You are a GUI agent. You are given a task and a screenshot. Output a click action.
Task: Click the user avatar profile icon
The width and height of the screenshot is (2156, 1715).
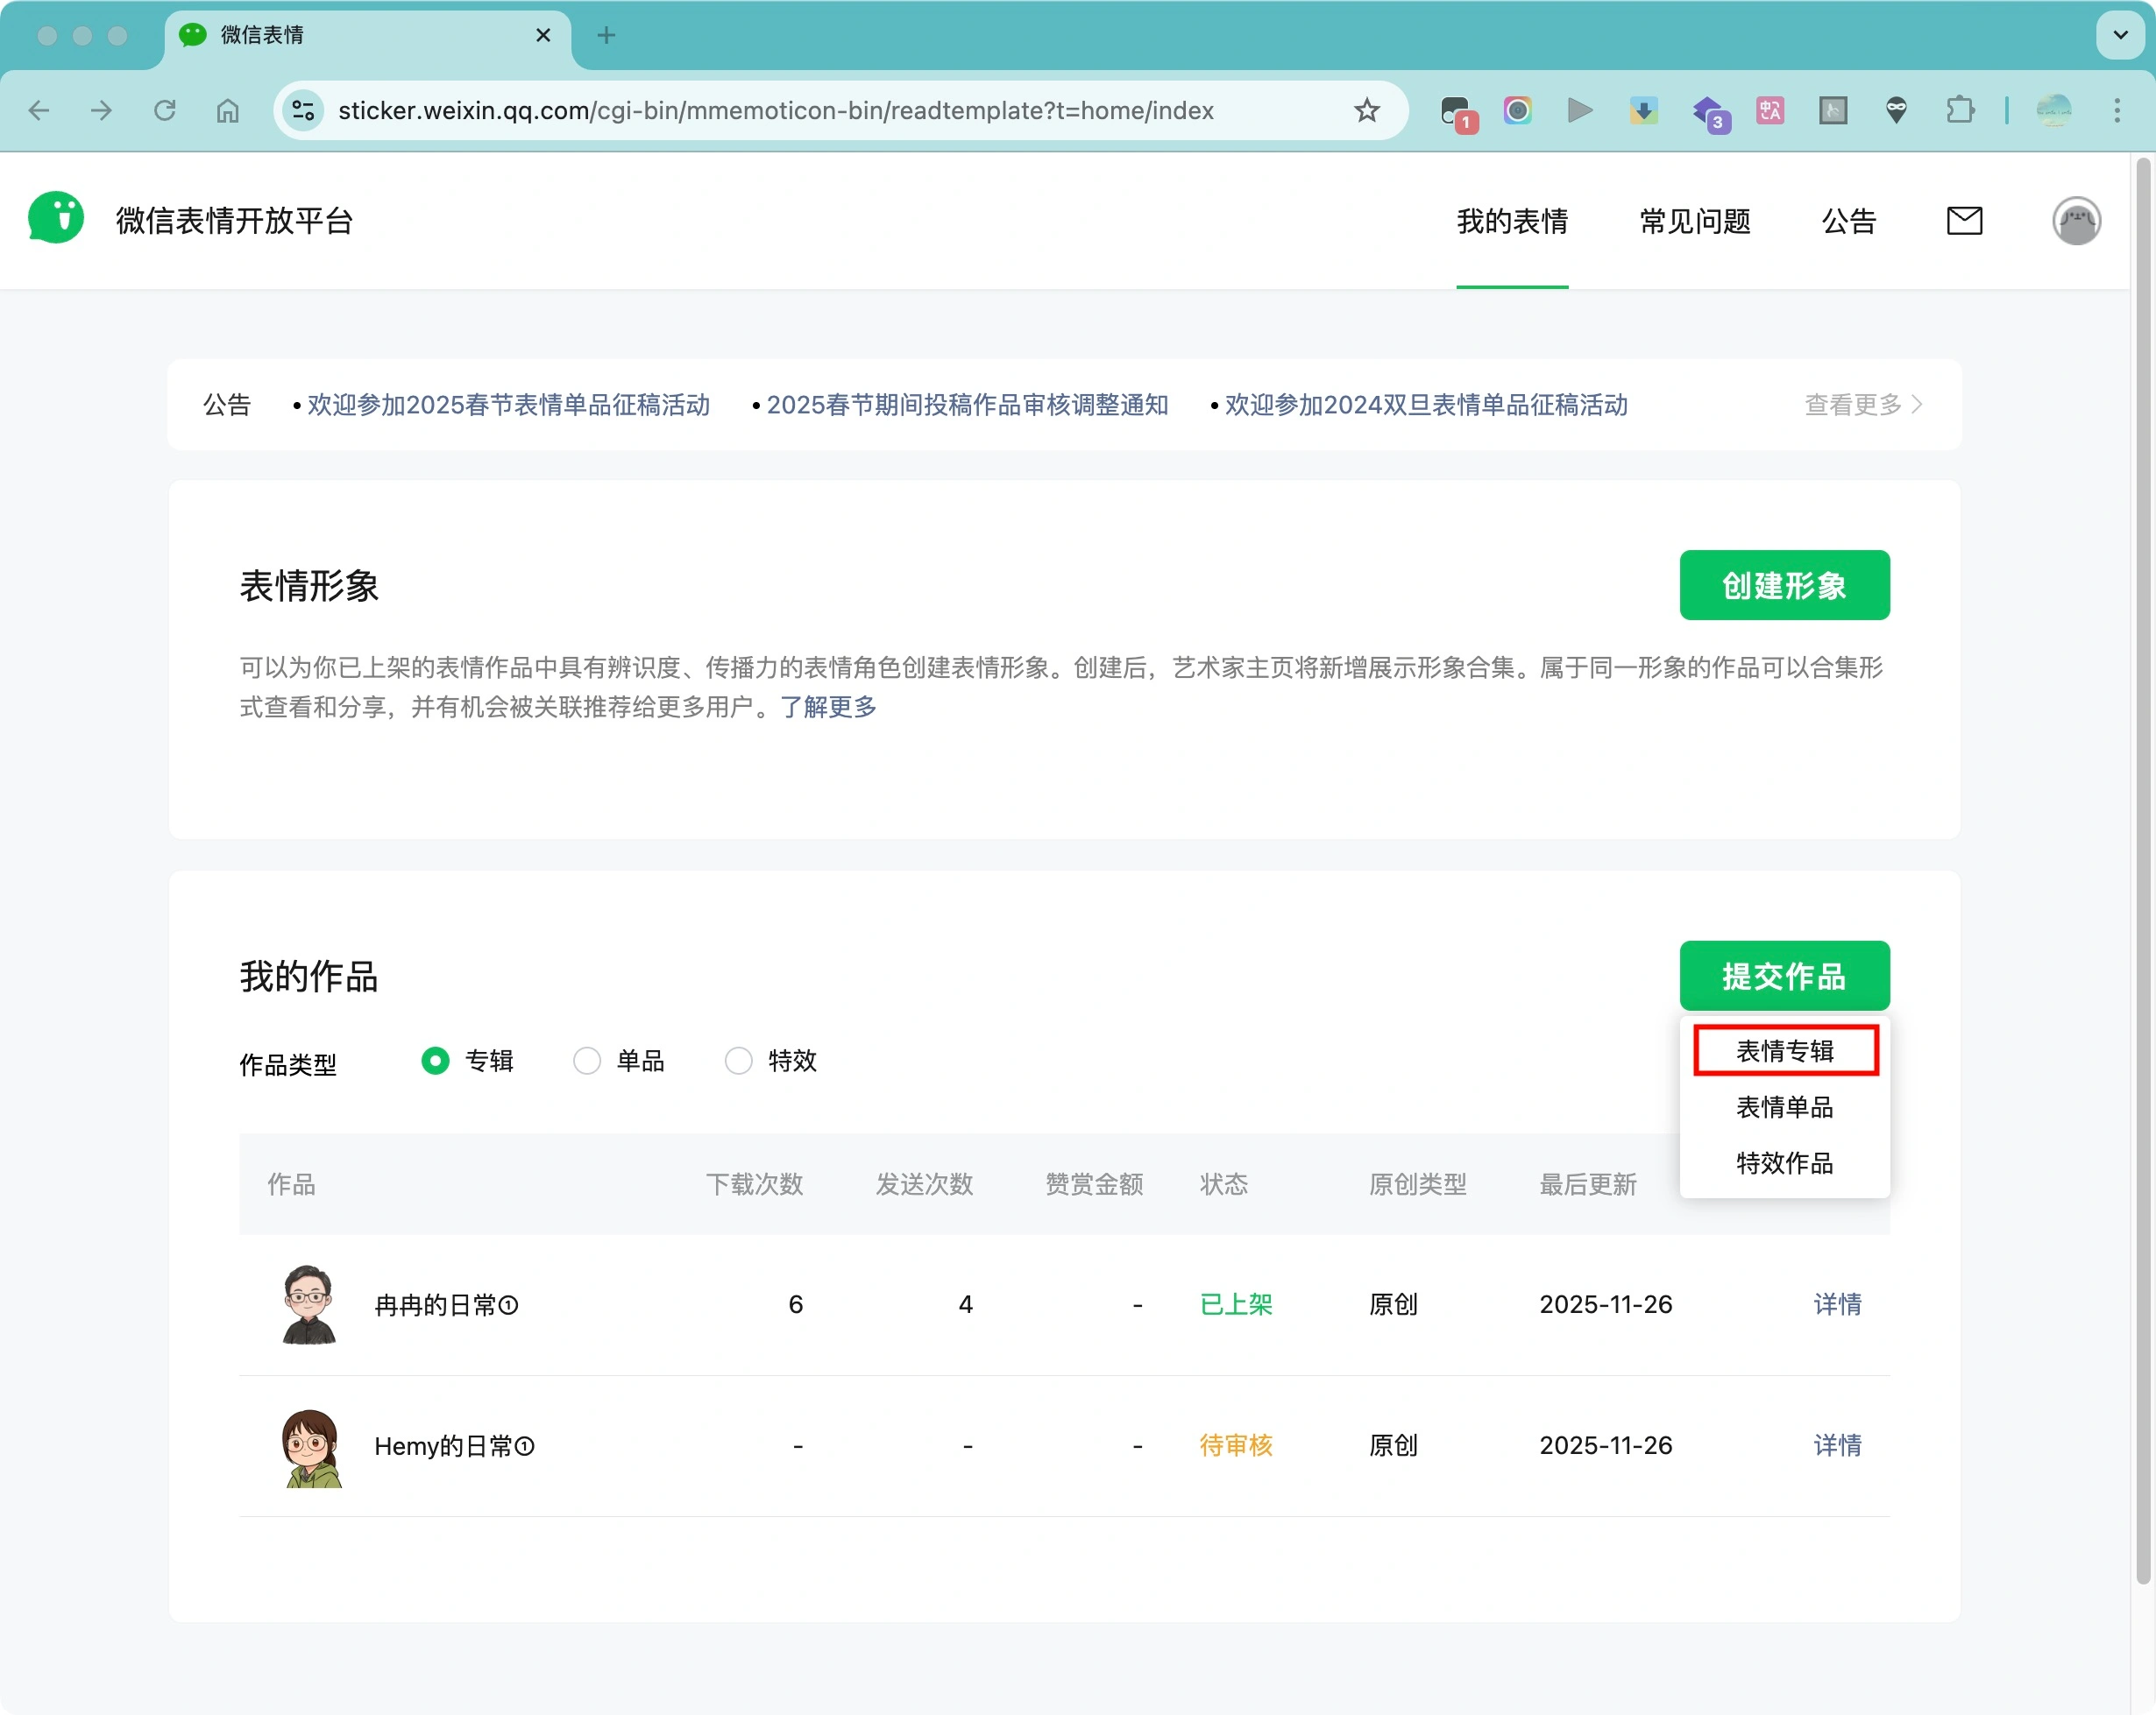[x=2075, y=221]
